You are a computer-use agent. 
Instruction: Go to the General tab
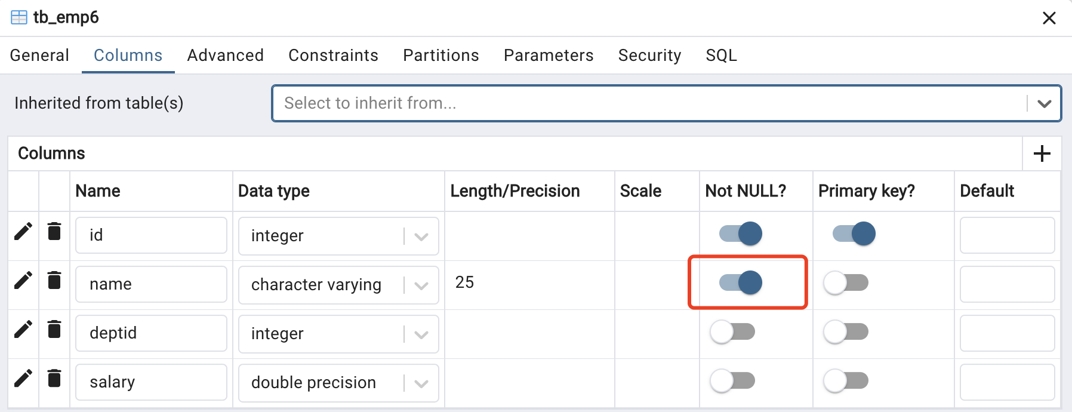[39, 56]
